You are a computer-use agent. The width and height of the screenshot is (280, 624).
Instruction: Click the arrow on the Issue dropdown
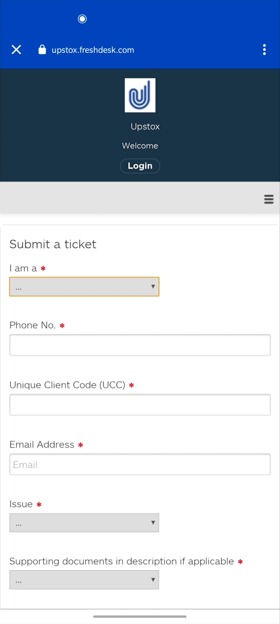(x=153, y=523)
